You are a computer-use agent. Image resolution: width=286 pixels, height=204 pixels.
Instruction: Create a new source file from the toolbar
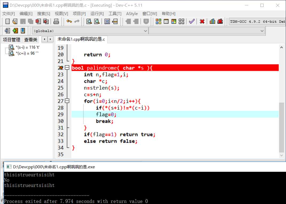7,21
